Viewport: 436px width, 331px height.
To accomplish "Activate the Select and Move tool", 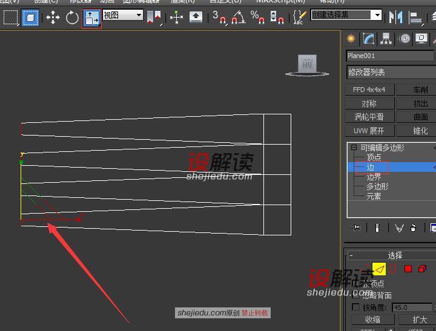I will [x=53, y=18].
